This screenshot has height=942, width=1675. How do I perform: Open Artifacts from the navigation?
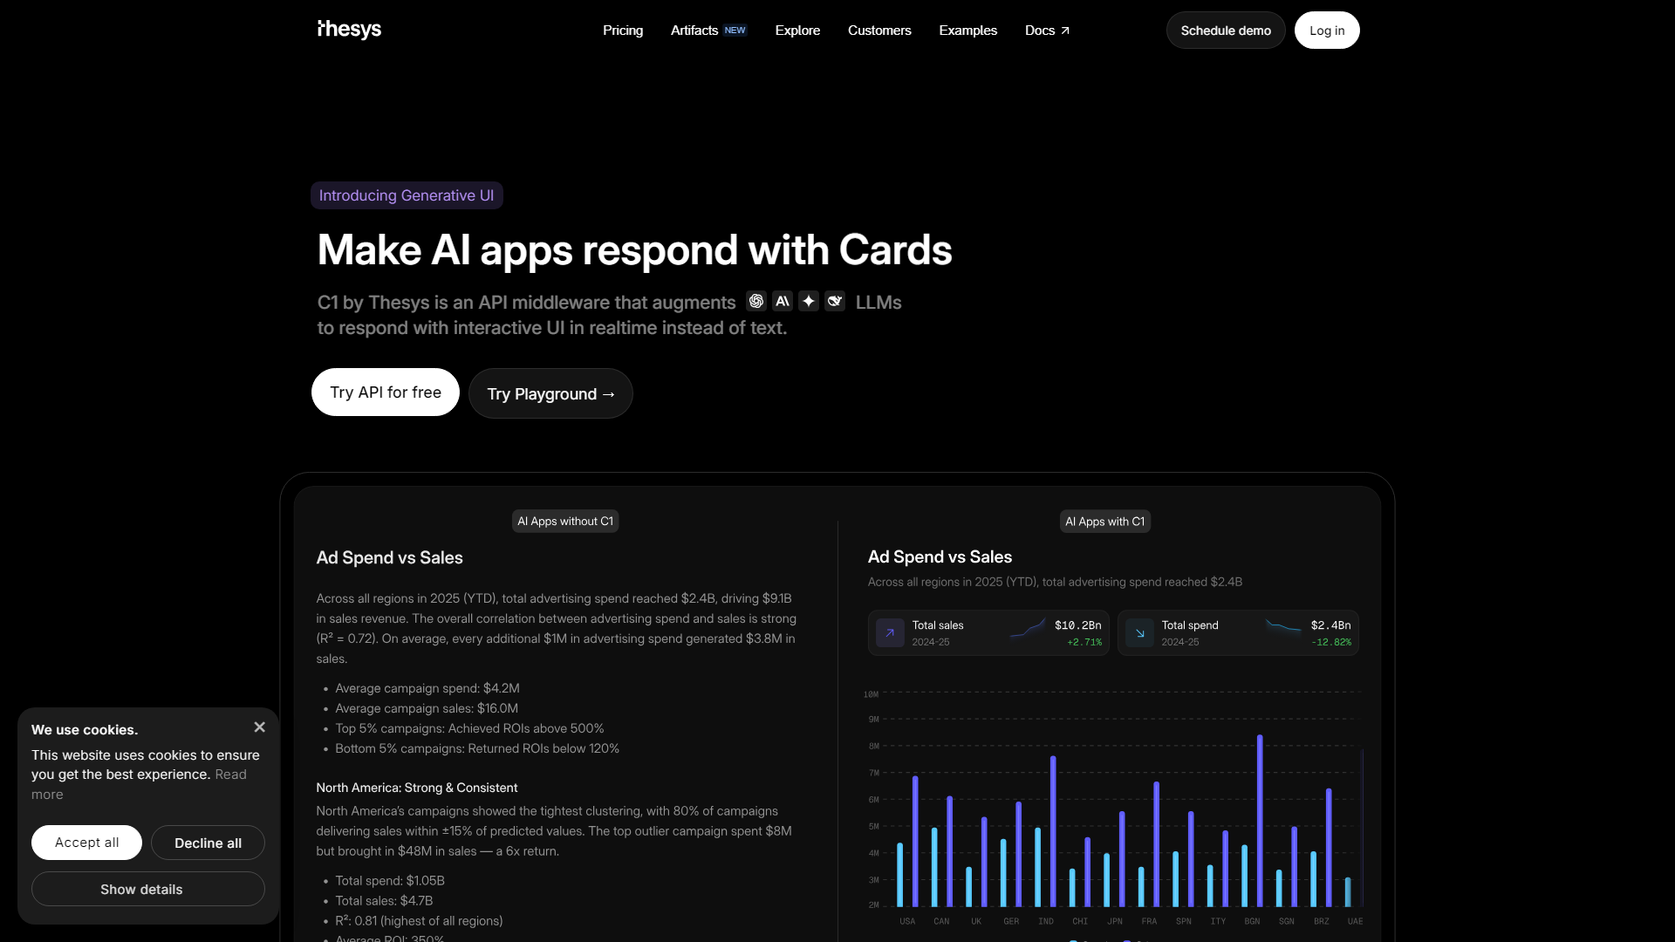694,31
